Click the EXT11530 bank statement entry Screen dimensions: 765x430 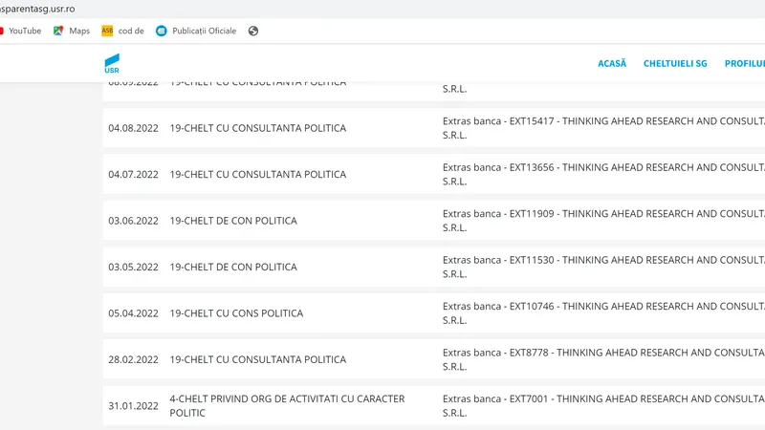(x=603, y=268)
